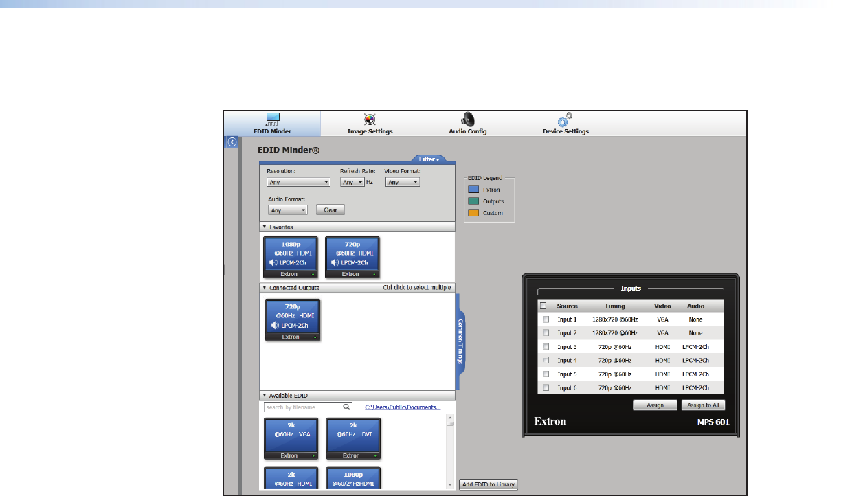Viewport: 841px width, 496px height.
Task: Click the magnifier icon in the filename search
Action: click(x=347, y=407)
